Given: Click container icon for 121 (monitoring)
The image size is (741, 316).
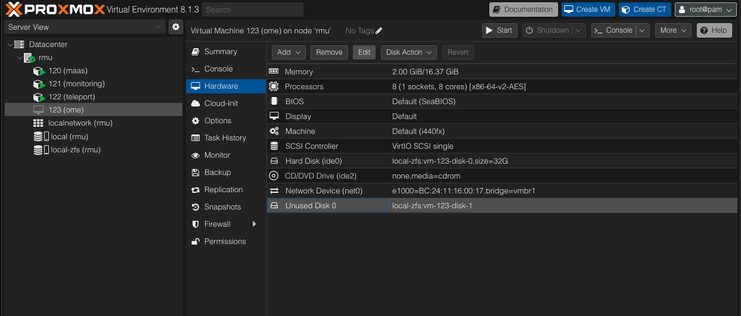Looking at the screenshot, I should pyautogui.click(x=39, y=84).
